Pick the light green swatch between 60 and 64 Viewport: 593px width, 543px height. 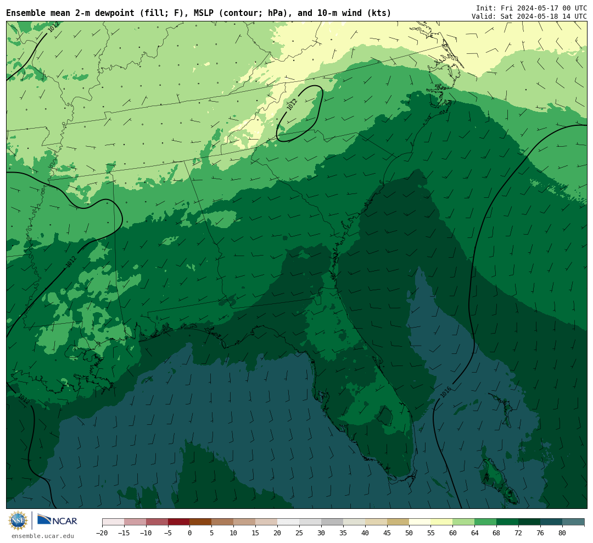464,522
